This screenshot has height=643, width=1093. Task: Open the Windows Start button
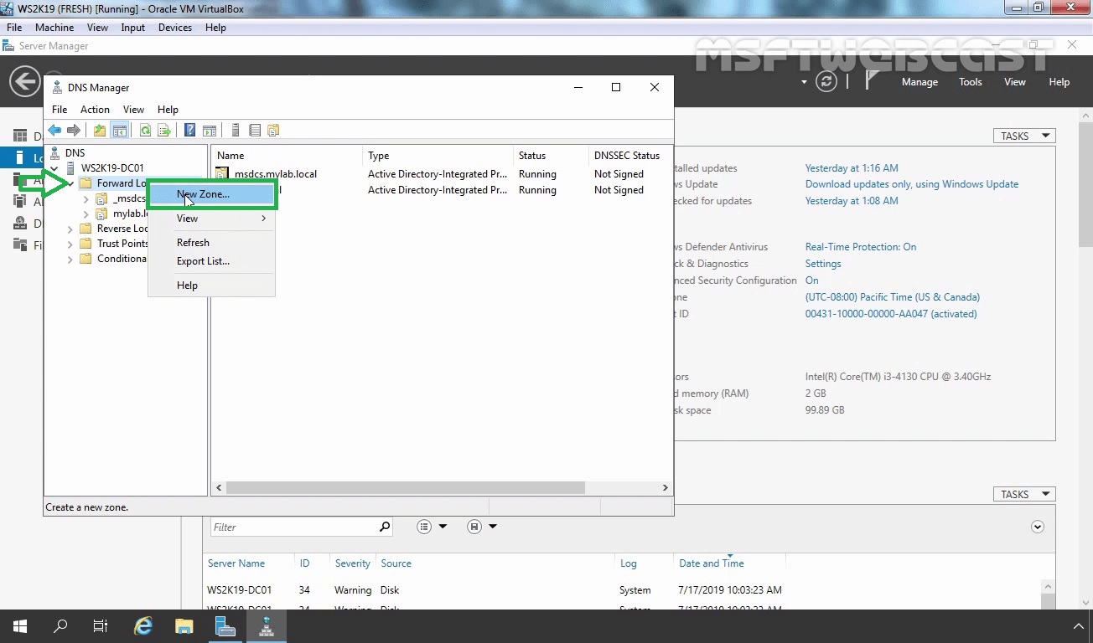(x=20, y=626)
